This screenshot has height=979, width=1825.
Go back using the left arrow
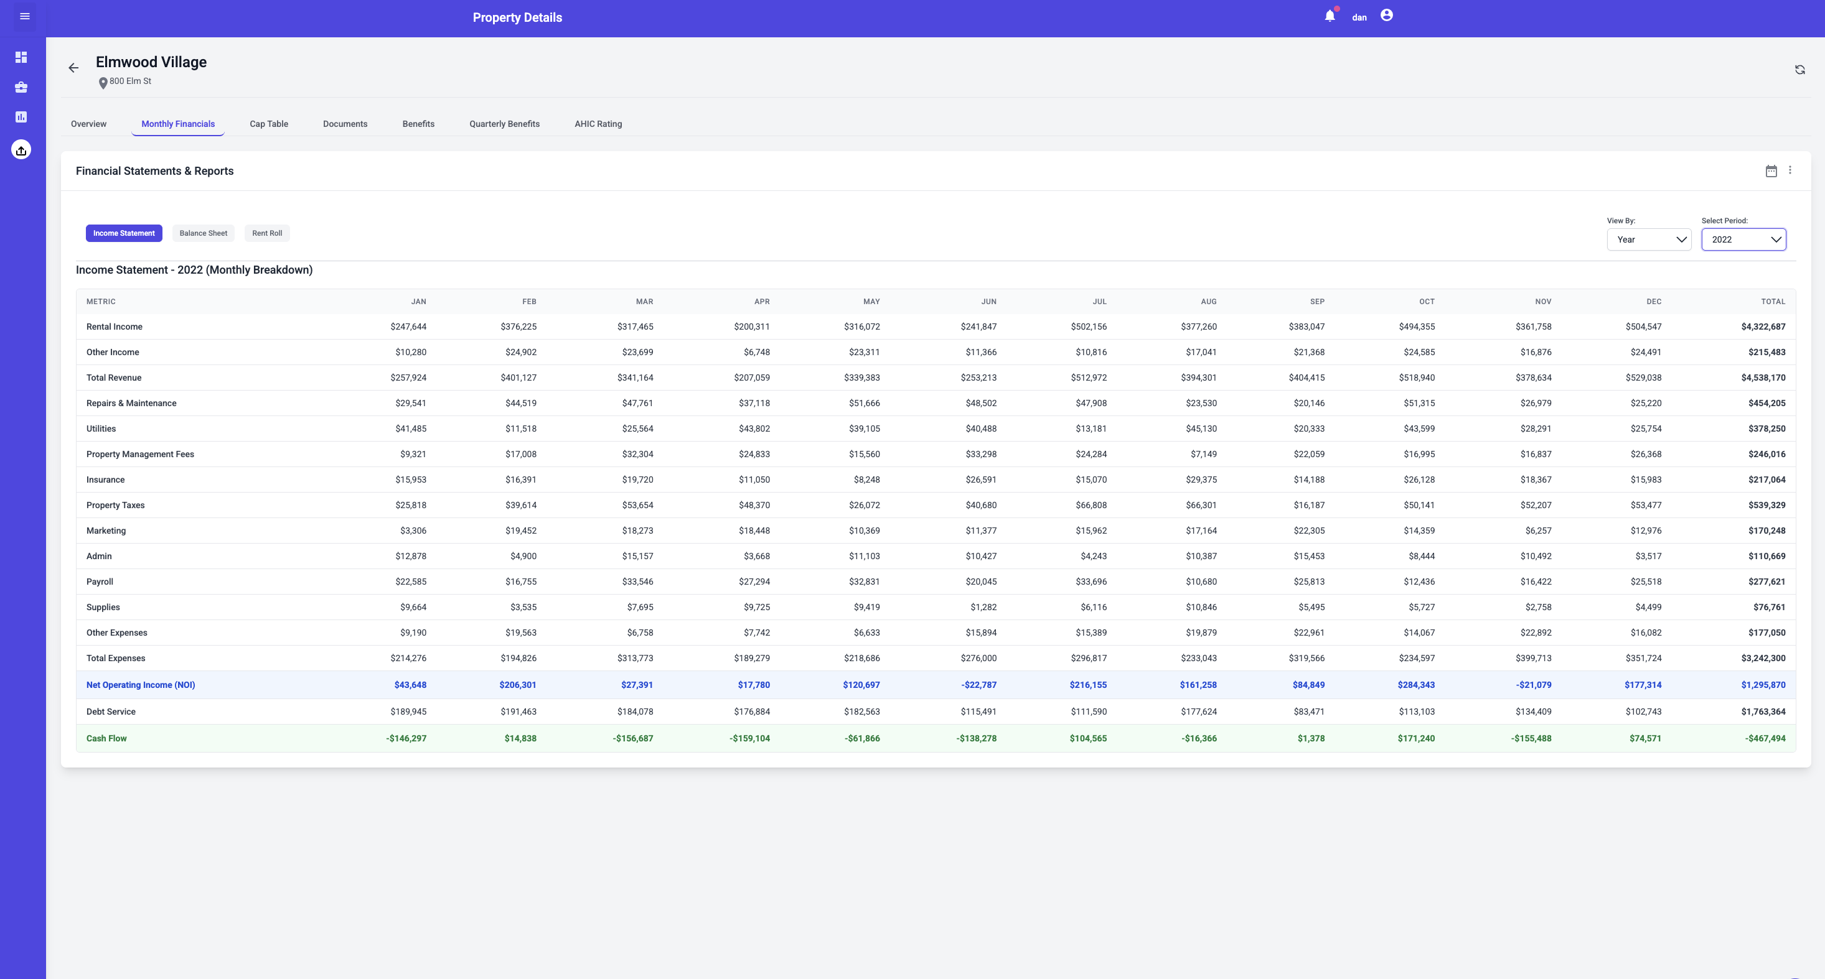click(x=73, y=68)
